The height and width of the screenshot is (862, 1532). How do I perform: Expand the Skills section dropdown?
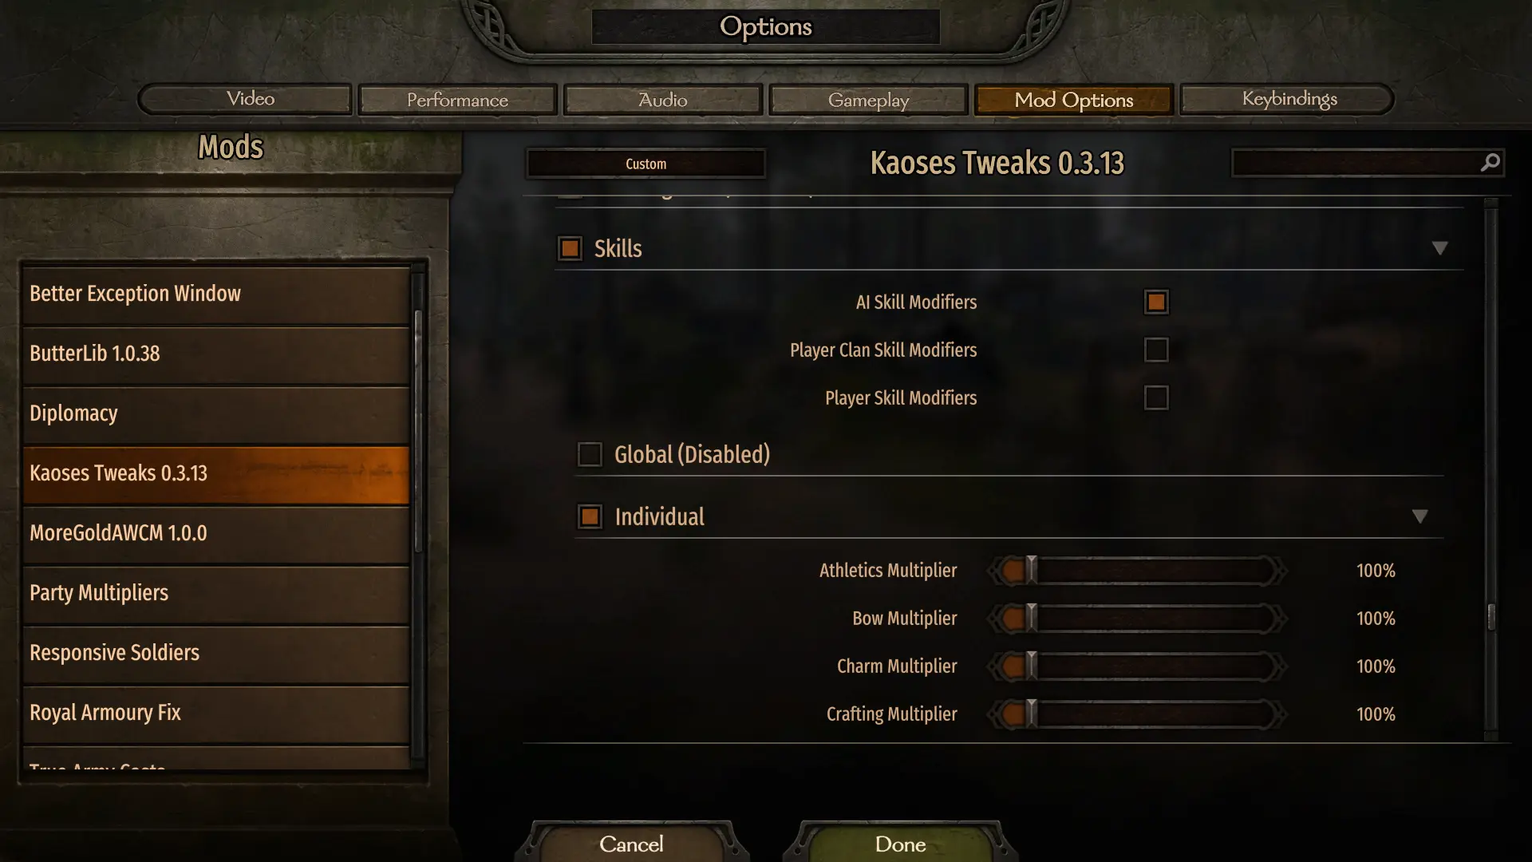pos(1439,247)
